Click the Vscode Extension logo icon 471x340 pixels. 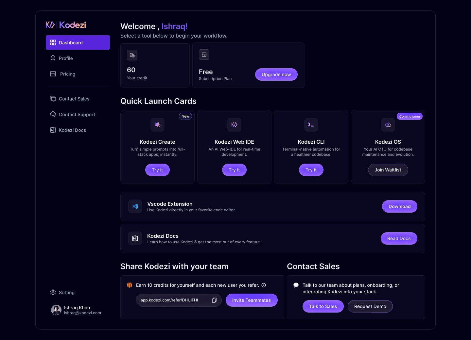(135, 206)
